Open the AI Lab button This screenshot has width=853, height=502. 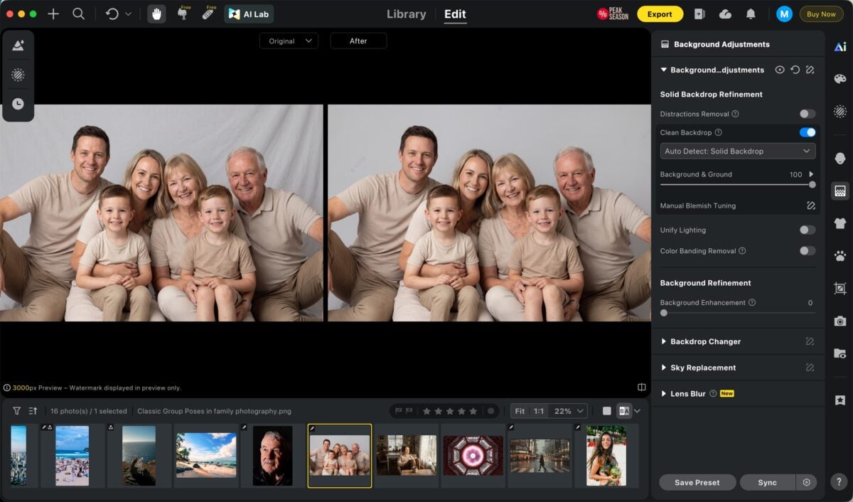[249, 14]
